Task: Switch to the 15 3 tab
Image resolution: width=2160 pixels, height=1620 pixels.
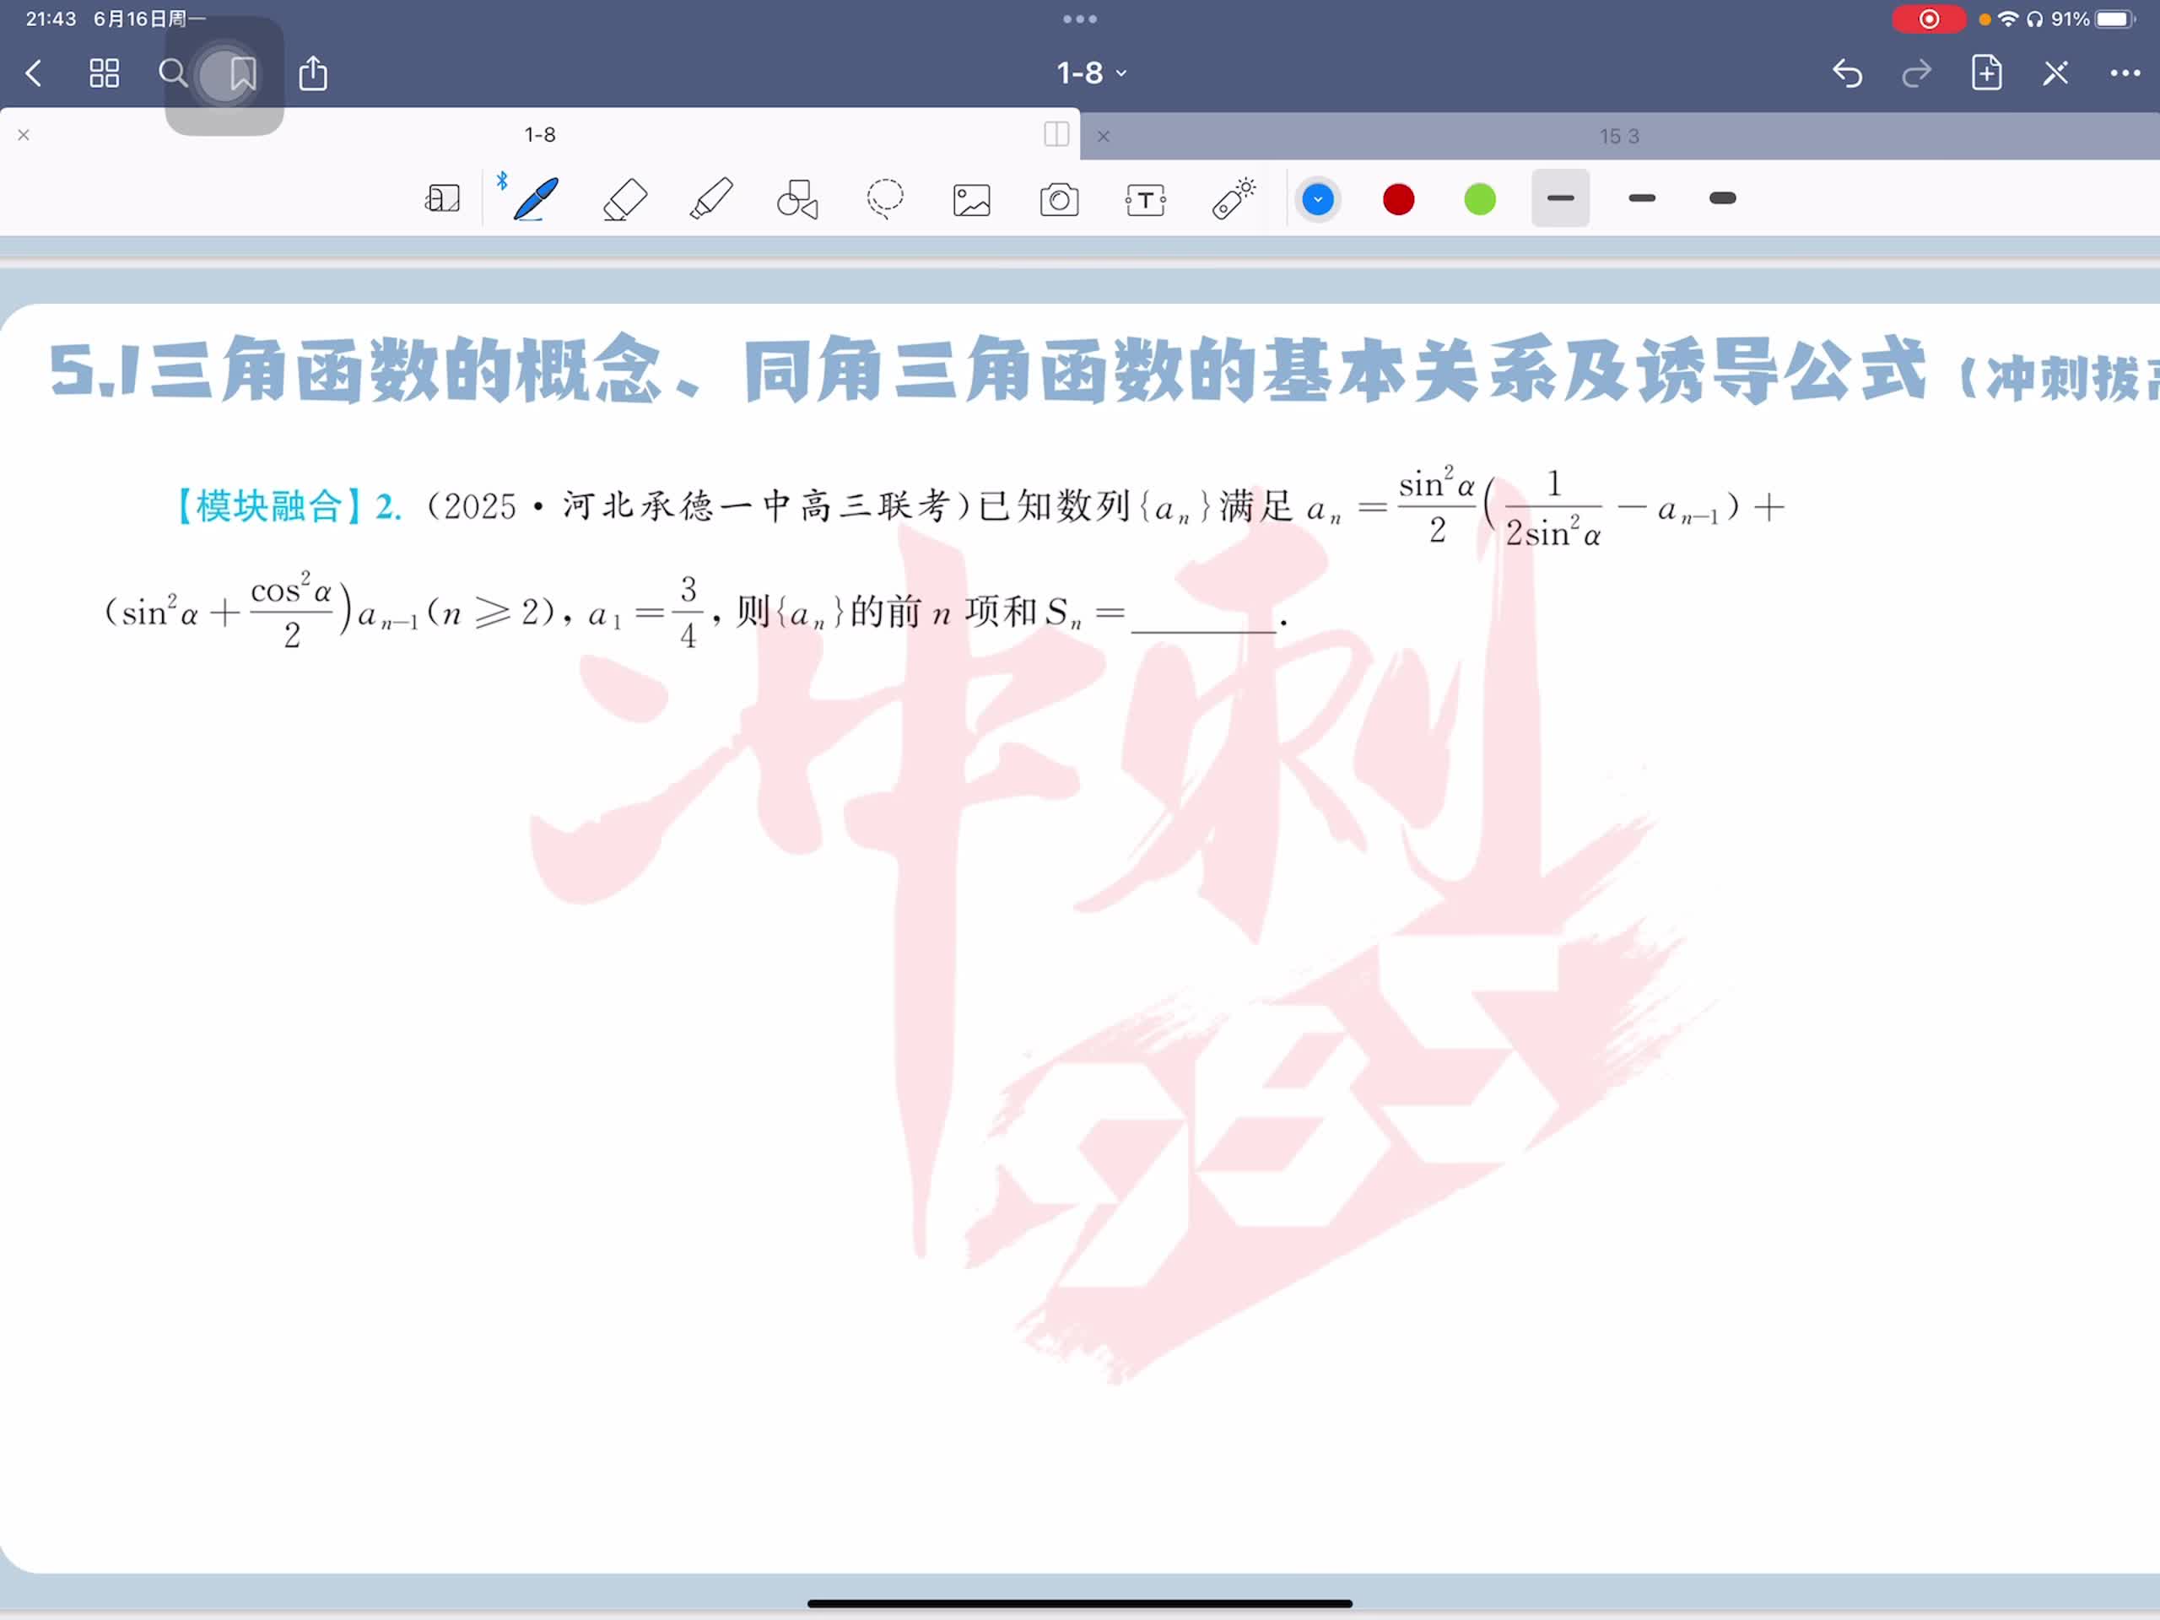Action: [1618, 137]
